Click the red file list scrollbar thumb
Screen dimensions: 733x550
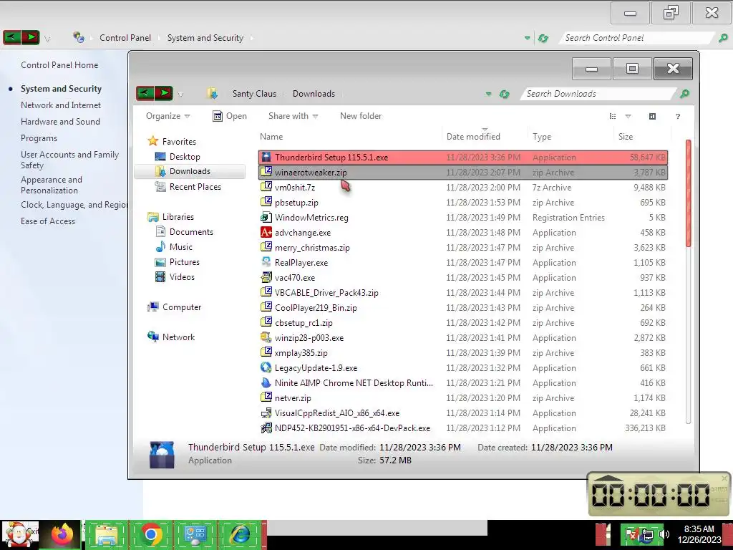688,193
